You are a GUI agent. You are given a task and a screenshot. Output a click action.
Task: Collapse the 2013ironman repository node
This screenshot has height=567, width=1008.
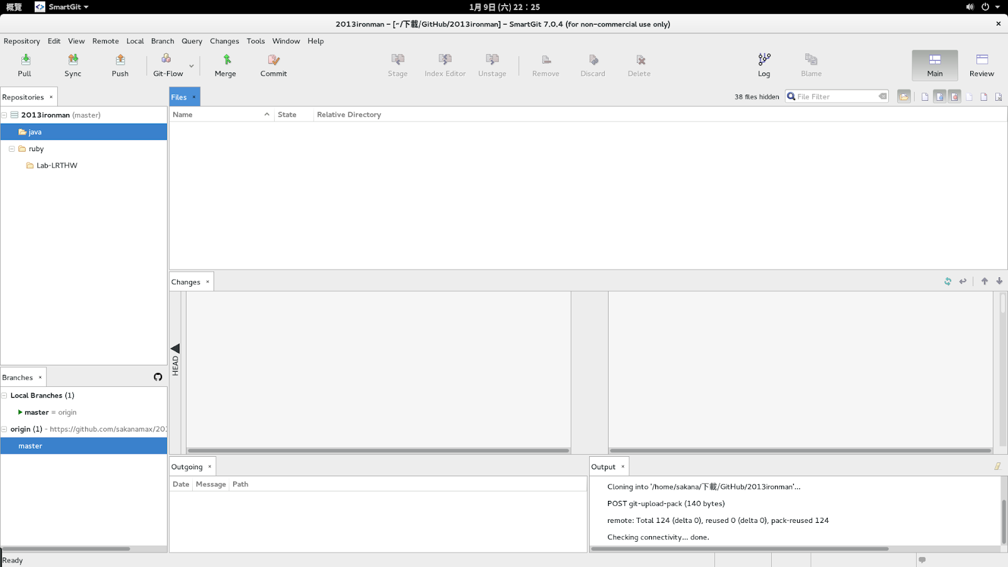pyautogui.click(x=4, y=115)
